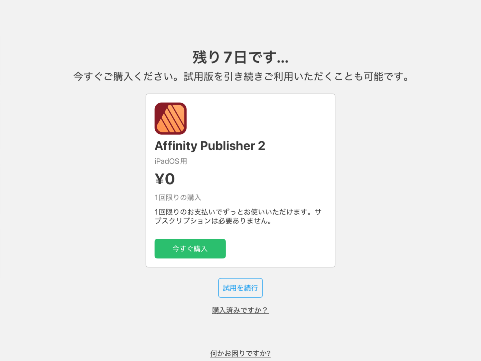Keep using the trial version

pyautogui.click(x=240, y=288)
